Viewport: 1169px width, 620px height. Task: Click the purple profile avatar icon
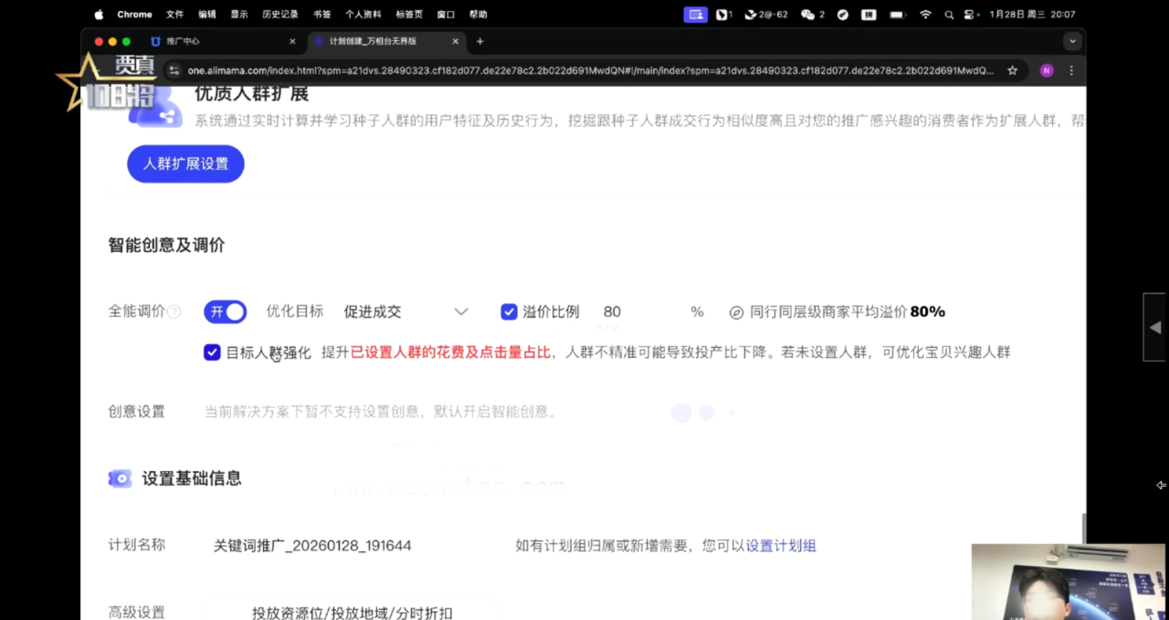(x=1046, y=71)
